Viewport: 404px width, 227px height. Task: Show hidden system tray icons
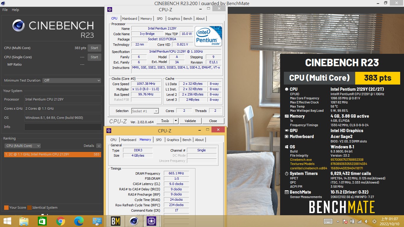tap(338, 221)
